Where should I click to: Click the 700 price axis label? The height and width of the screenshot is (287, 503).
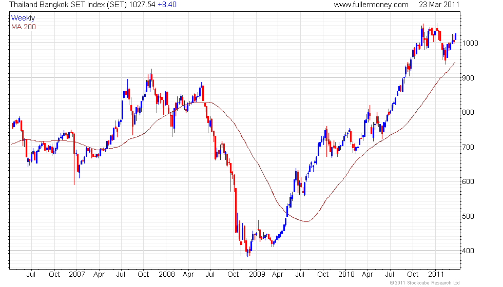coord(468,148)
